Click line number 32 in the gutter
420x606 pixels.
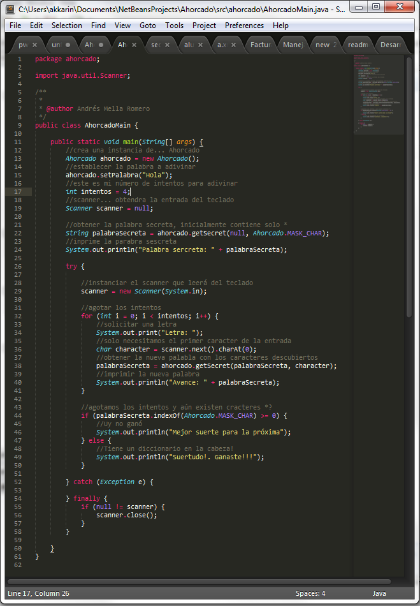[18, 316]
